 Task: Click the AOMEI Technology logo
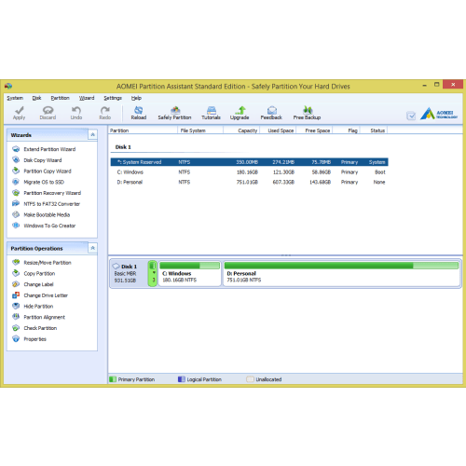[439, 114]
